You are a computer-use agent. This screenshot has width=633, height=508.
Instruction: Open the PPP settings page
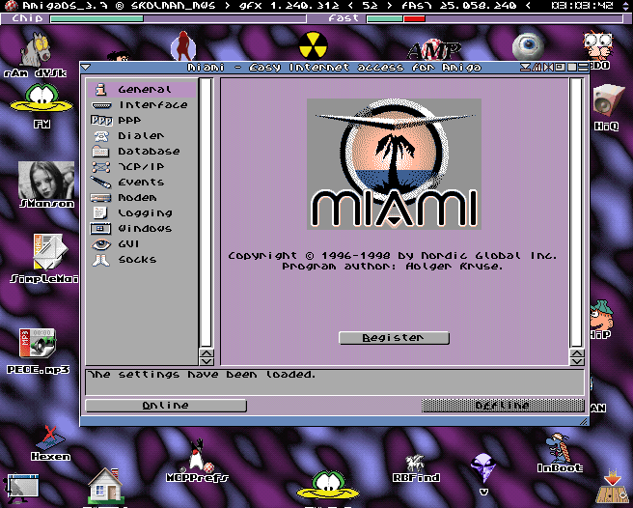(x=142, y=121)
